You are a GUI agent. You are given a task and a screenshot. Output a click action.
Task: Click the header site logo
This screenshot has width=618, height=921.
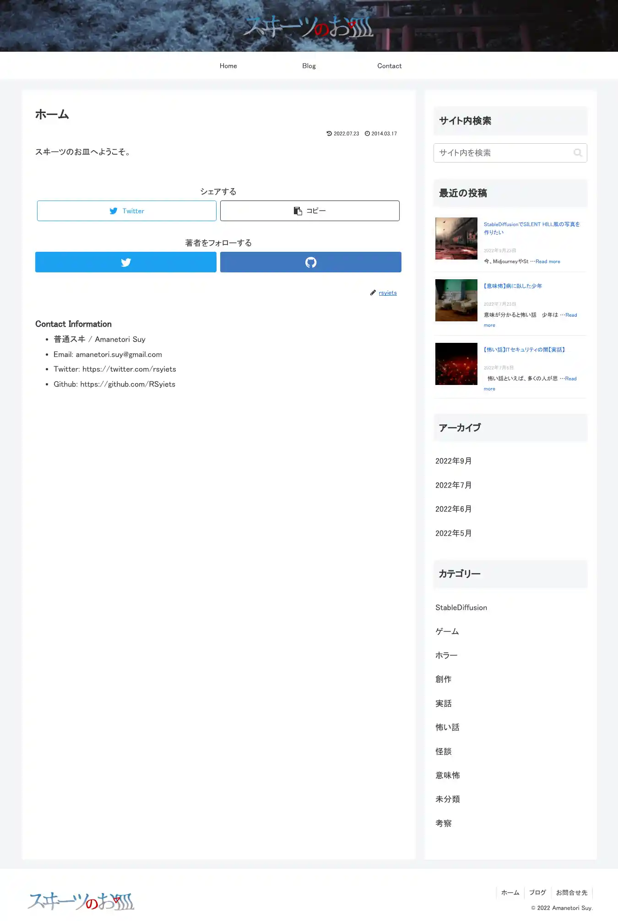309,26
